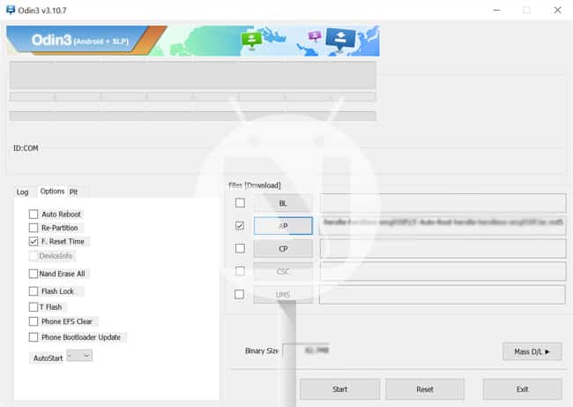Click the CP file path field
The image size is (573, 407).
443,249
